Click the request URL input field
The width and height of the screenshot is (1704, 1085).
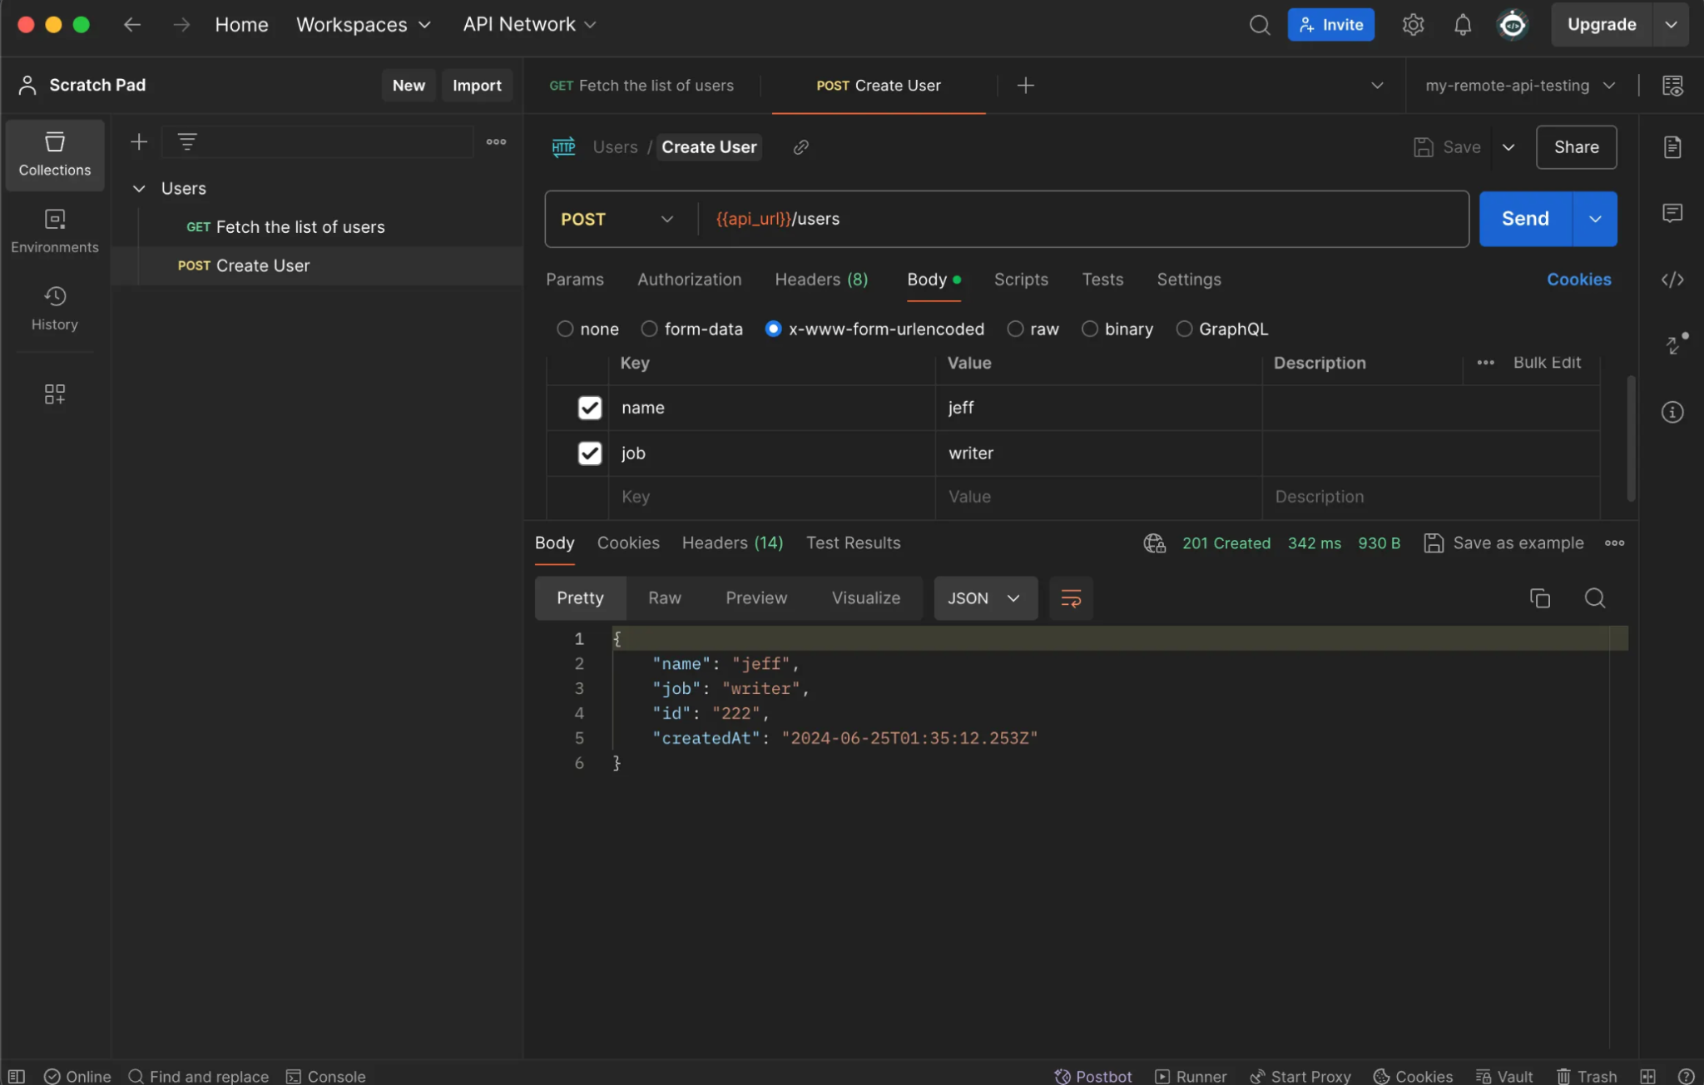[1082, 219]
